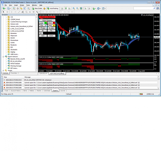Select M15 timeframe
The image size is (161, 151).
click(50, 12)
